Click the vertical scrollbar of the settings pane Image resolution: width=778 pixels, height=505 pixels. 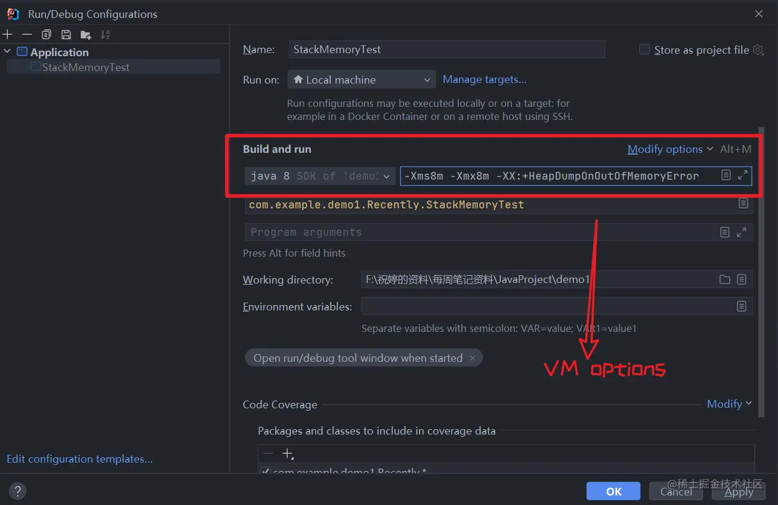[760, 272]
